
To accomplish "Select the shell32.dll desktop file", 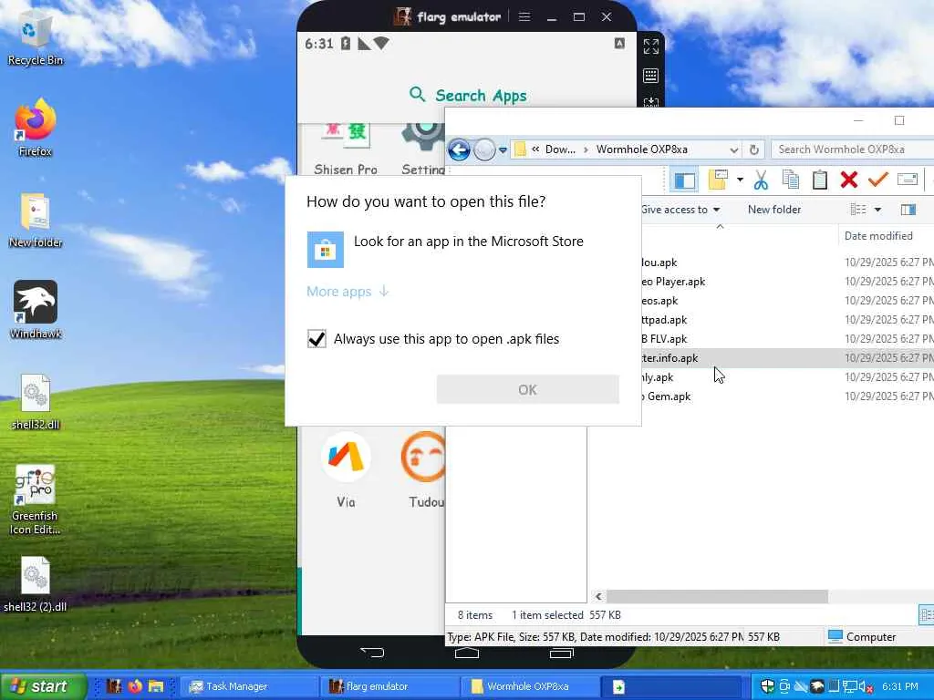I will pyautogui.click(x=36, y=401).
